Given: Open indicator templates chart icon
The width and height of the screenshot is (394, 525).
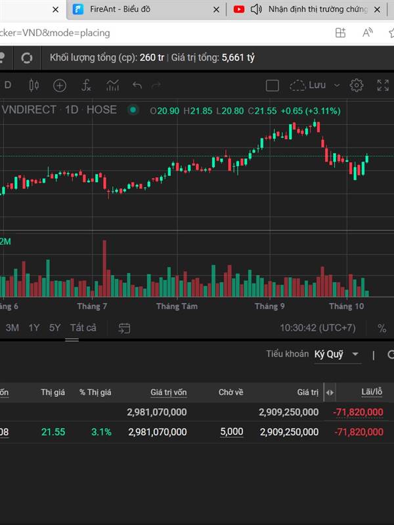Looking at the screenshot, I should 112,85.
